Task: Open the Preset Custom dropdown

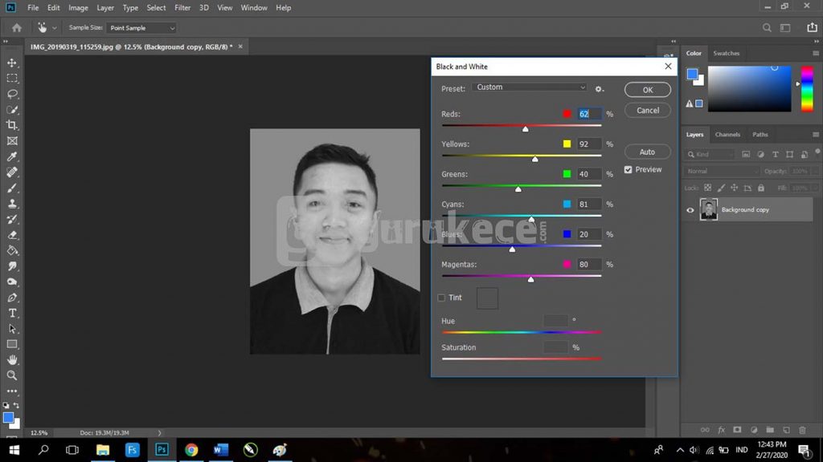Action: [x=529, y=87]
